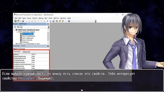The width and height of the screenshot is (164, 92).
Task: Open the View menu
Action: tap(24, 18)
